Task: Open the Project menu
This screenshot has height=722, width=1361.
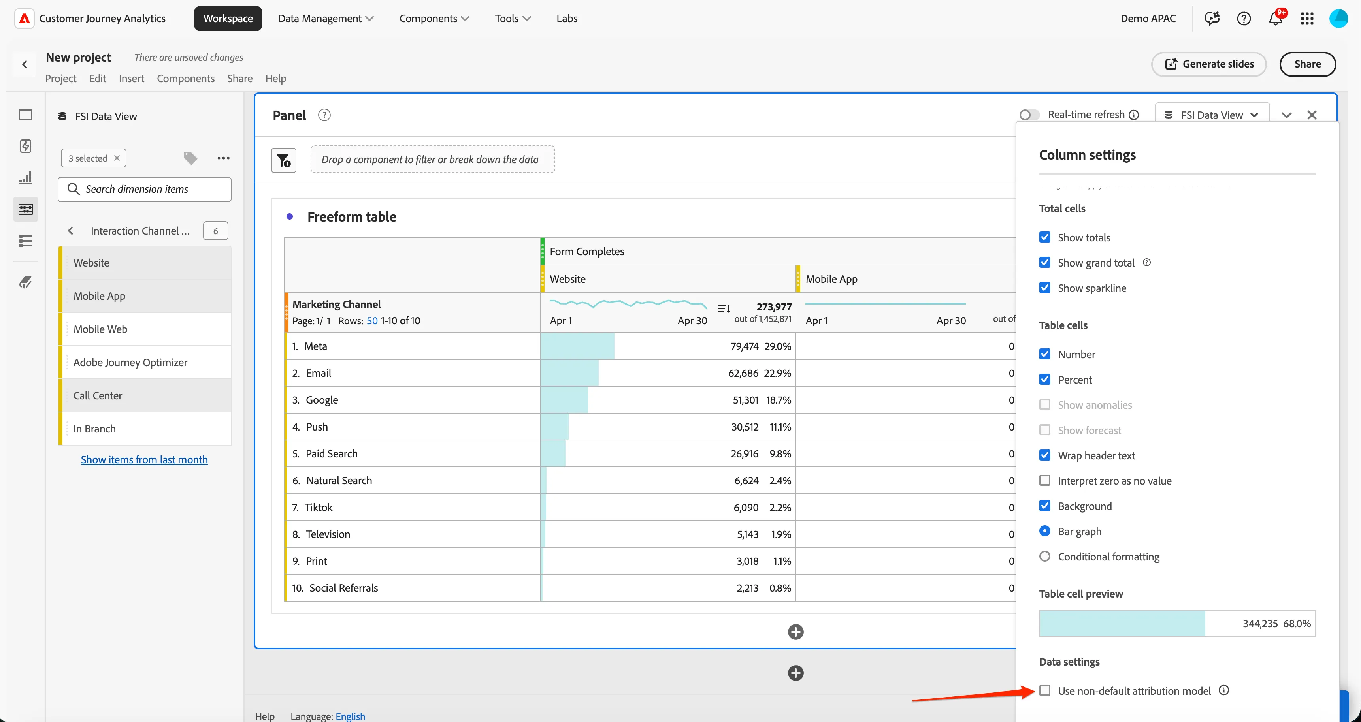Action: [61, 79]
